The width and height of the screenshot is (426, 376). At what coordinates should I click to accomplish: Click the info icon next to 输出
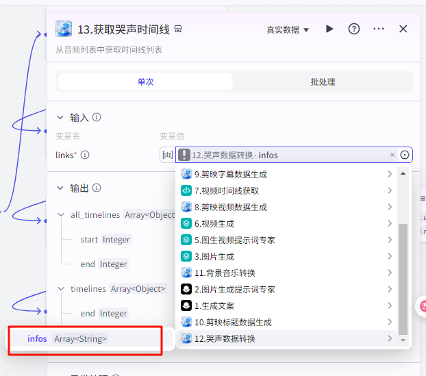[x=97, y=188]
